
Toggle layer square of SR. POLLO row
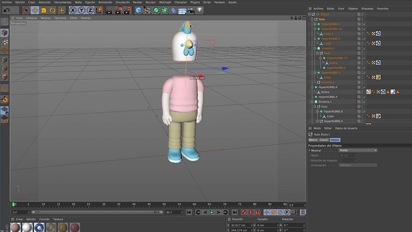tap(359, 15)
